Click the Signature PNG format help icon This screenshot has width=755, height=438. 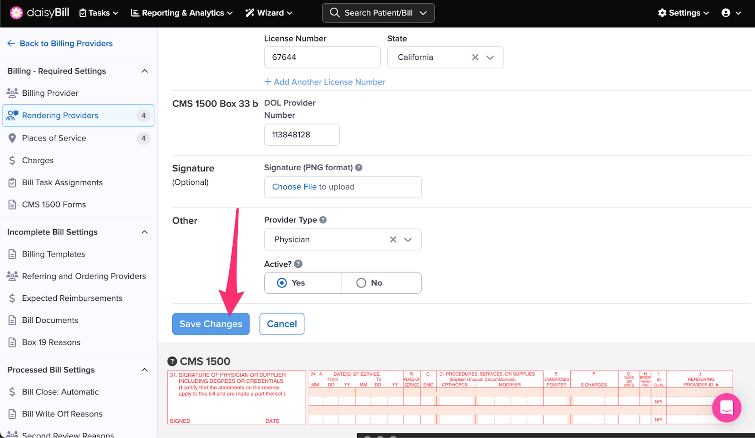(359, 167)
